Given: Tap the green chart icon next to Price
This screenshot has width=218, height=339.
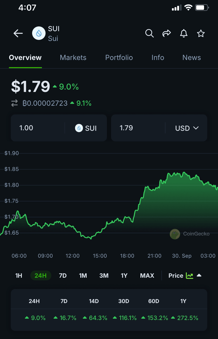Looking at the screenshot, I should point(189,276).
